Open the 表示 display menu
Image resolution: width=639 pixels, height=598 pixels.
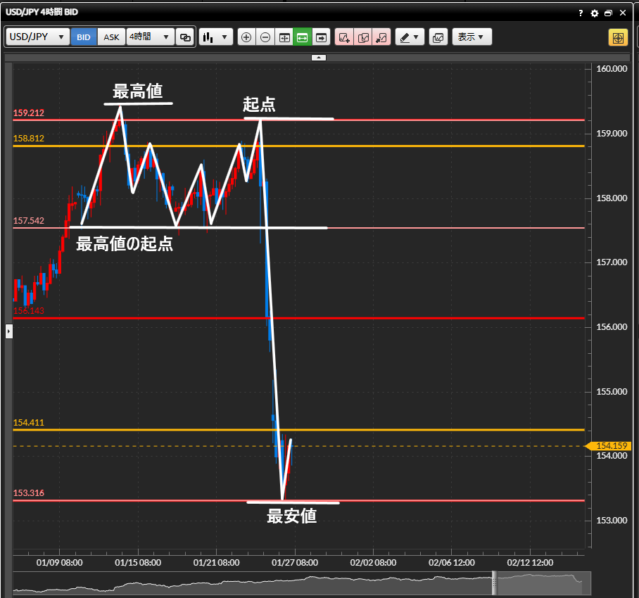472,37
